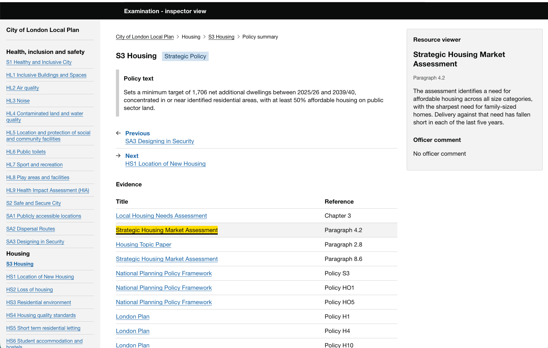Open London Plan Policy H1 link
Viewport: 548px width, 348px height.
coord(133,317)
